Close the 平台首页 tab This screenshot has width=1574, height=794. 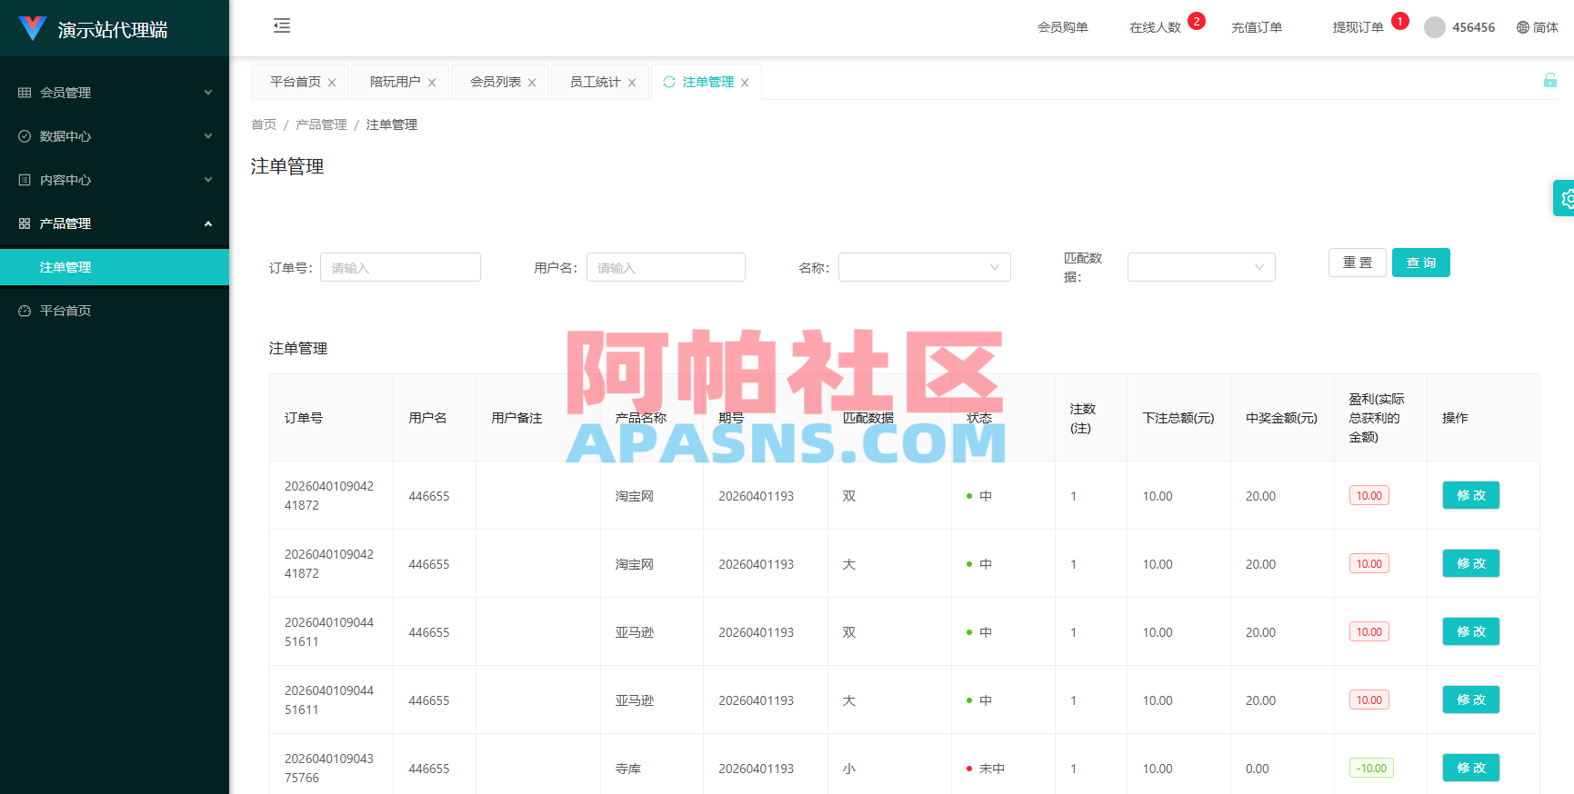click(332, 83)
